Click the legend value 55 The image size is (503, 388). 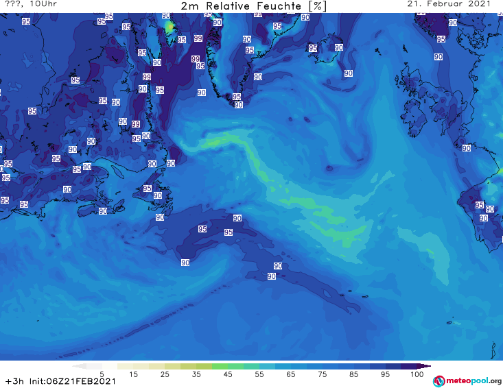(x=259, y=374)
